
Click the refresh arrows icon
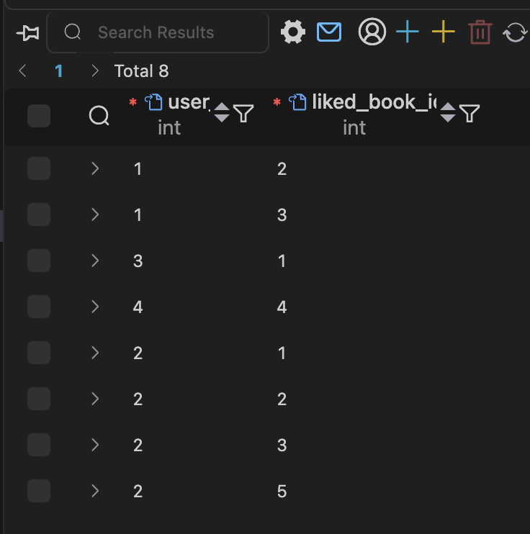point(516,32)
